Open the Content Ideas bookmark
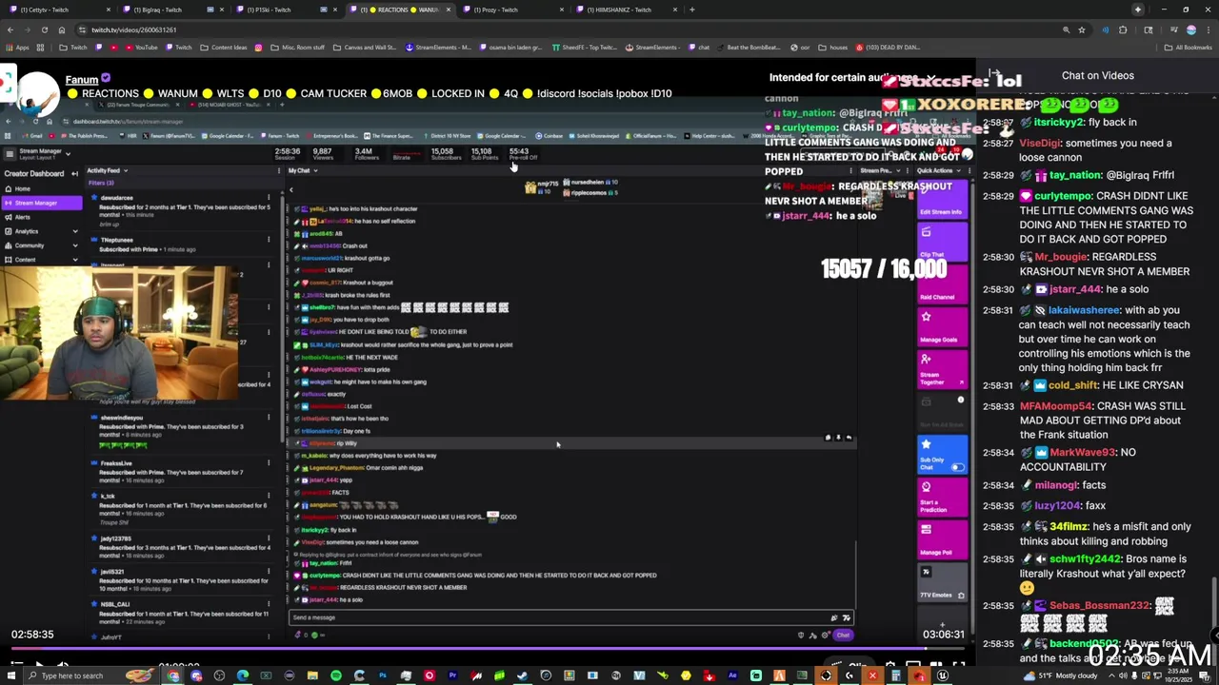1219x685 pixels. [225, 47]
